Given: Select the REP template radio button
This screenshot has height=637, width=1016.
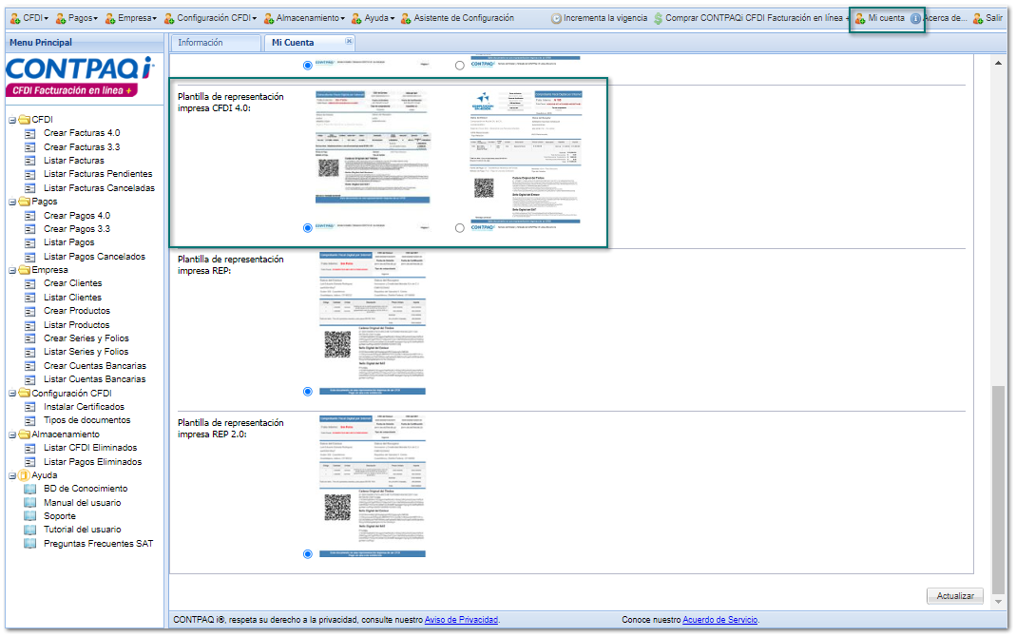Looking at the screenshot, I should point(308,392).
